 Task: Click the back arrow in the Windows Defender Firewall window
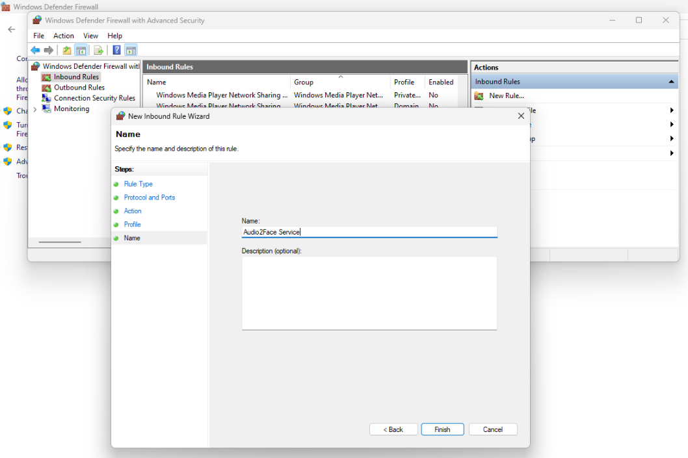pos(12,29)
